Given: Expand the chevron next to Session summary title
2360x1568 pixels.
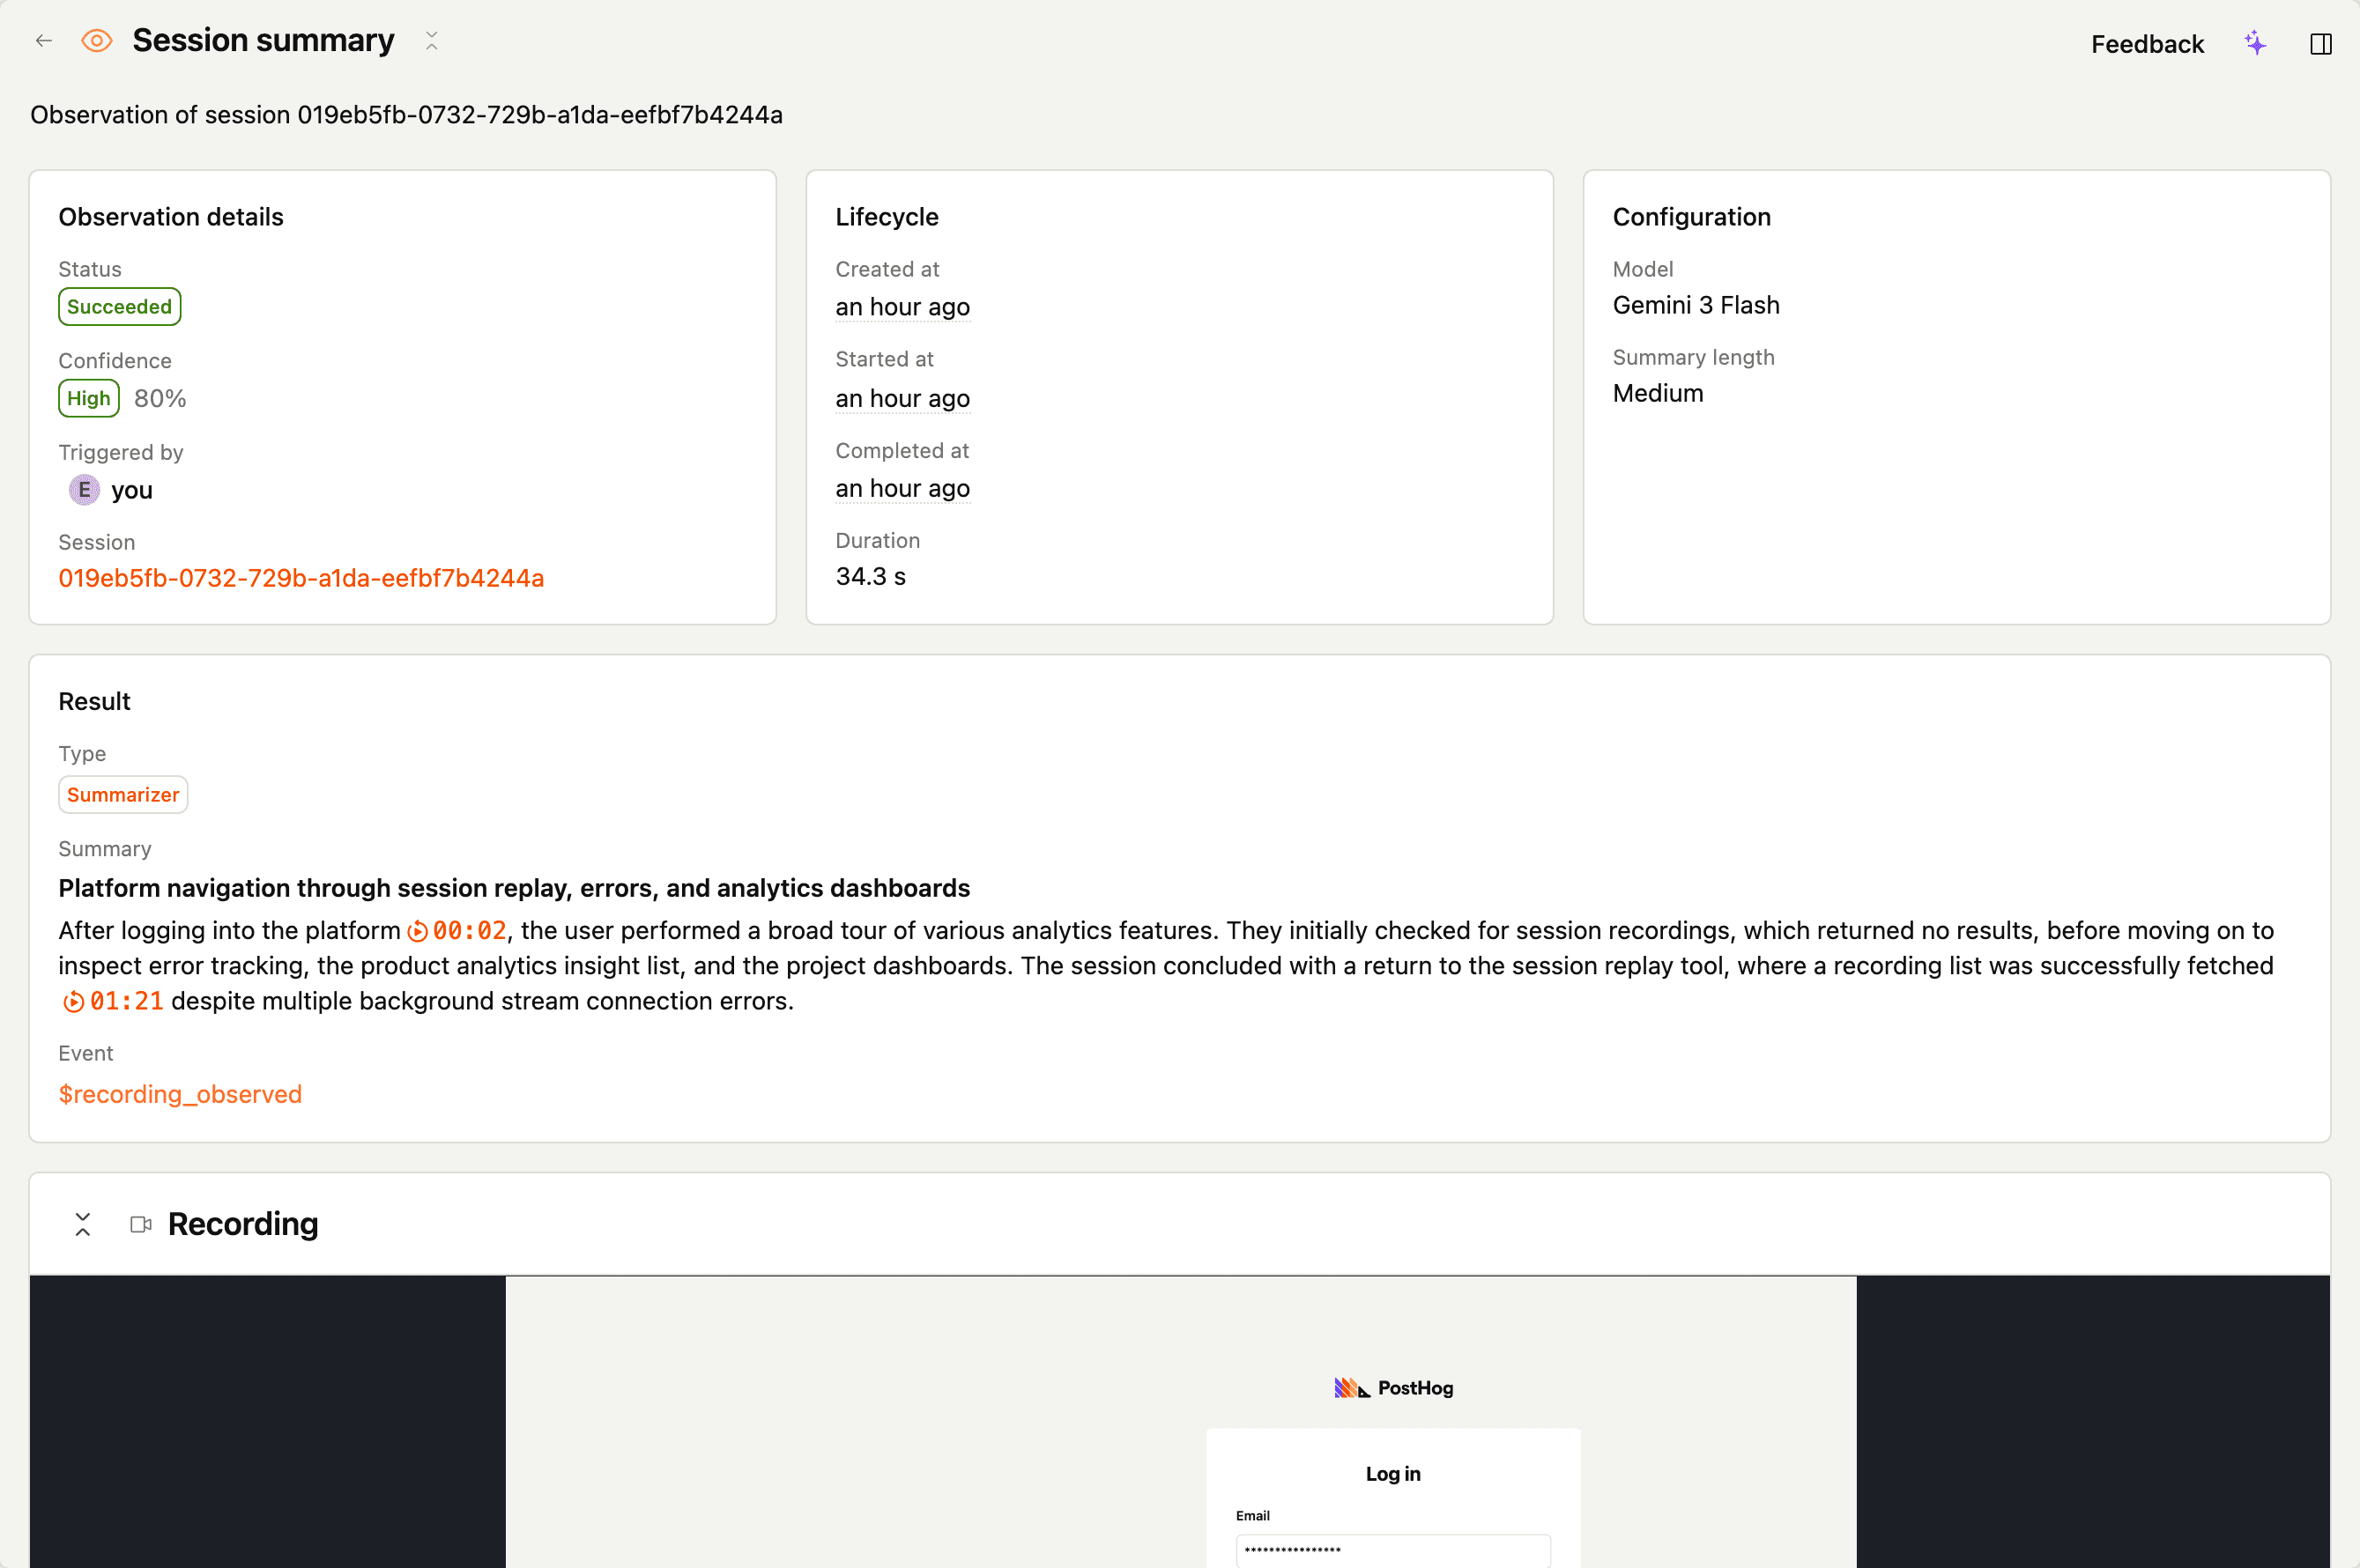Looking at the screenshot, I should tap(431, 41).
